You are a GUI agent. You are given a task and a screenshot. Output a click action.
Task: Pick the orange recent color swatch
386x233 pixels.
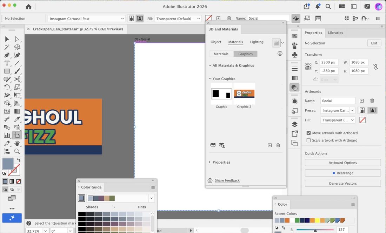pos(287,220)
